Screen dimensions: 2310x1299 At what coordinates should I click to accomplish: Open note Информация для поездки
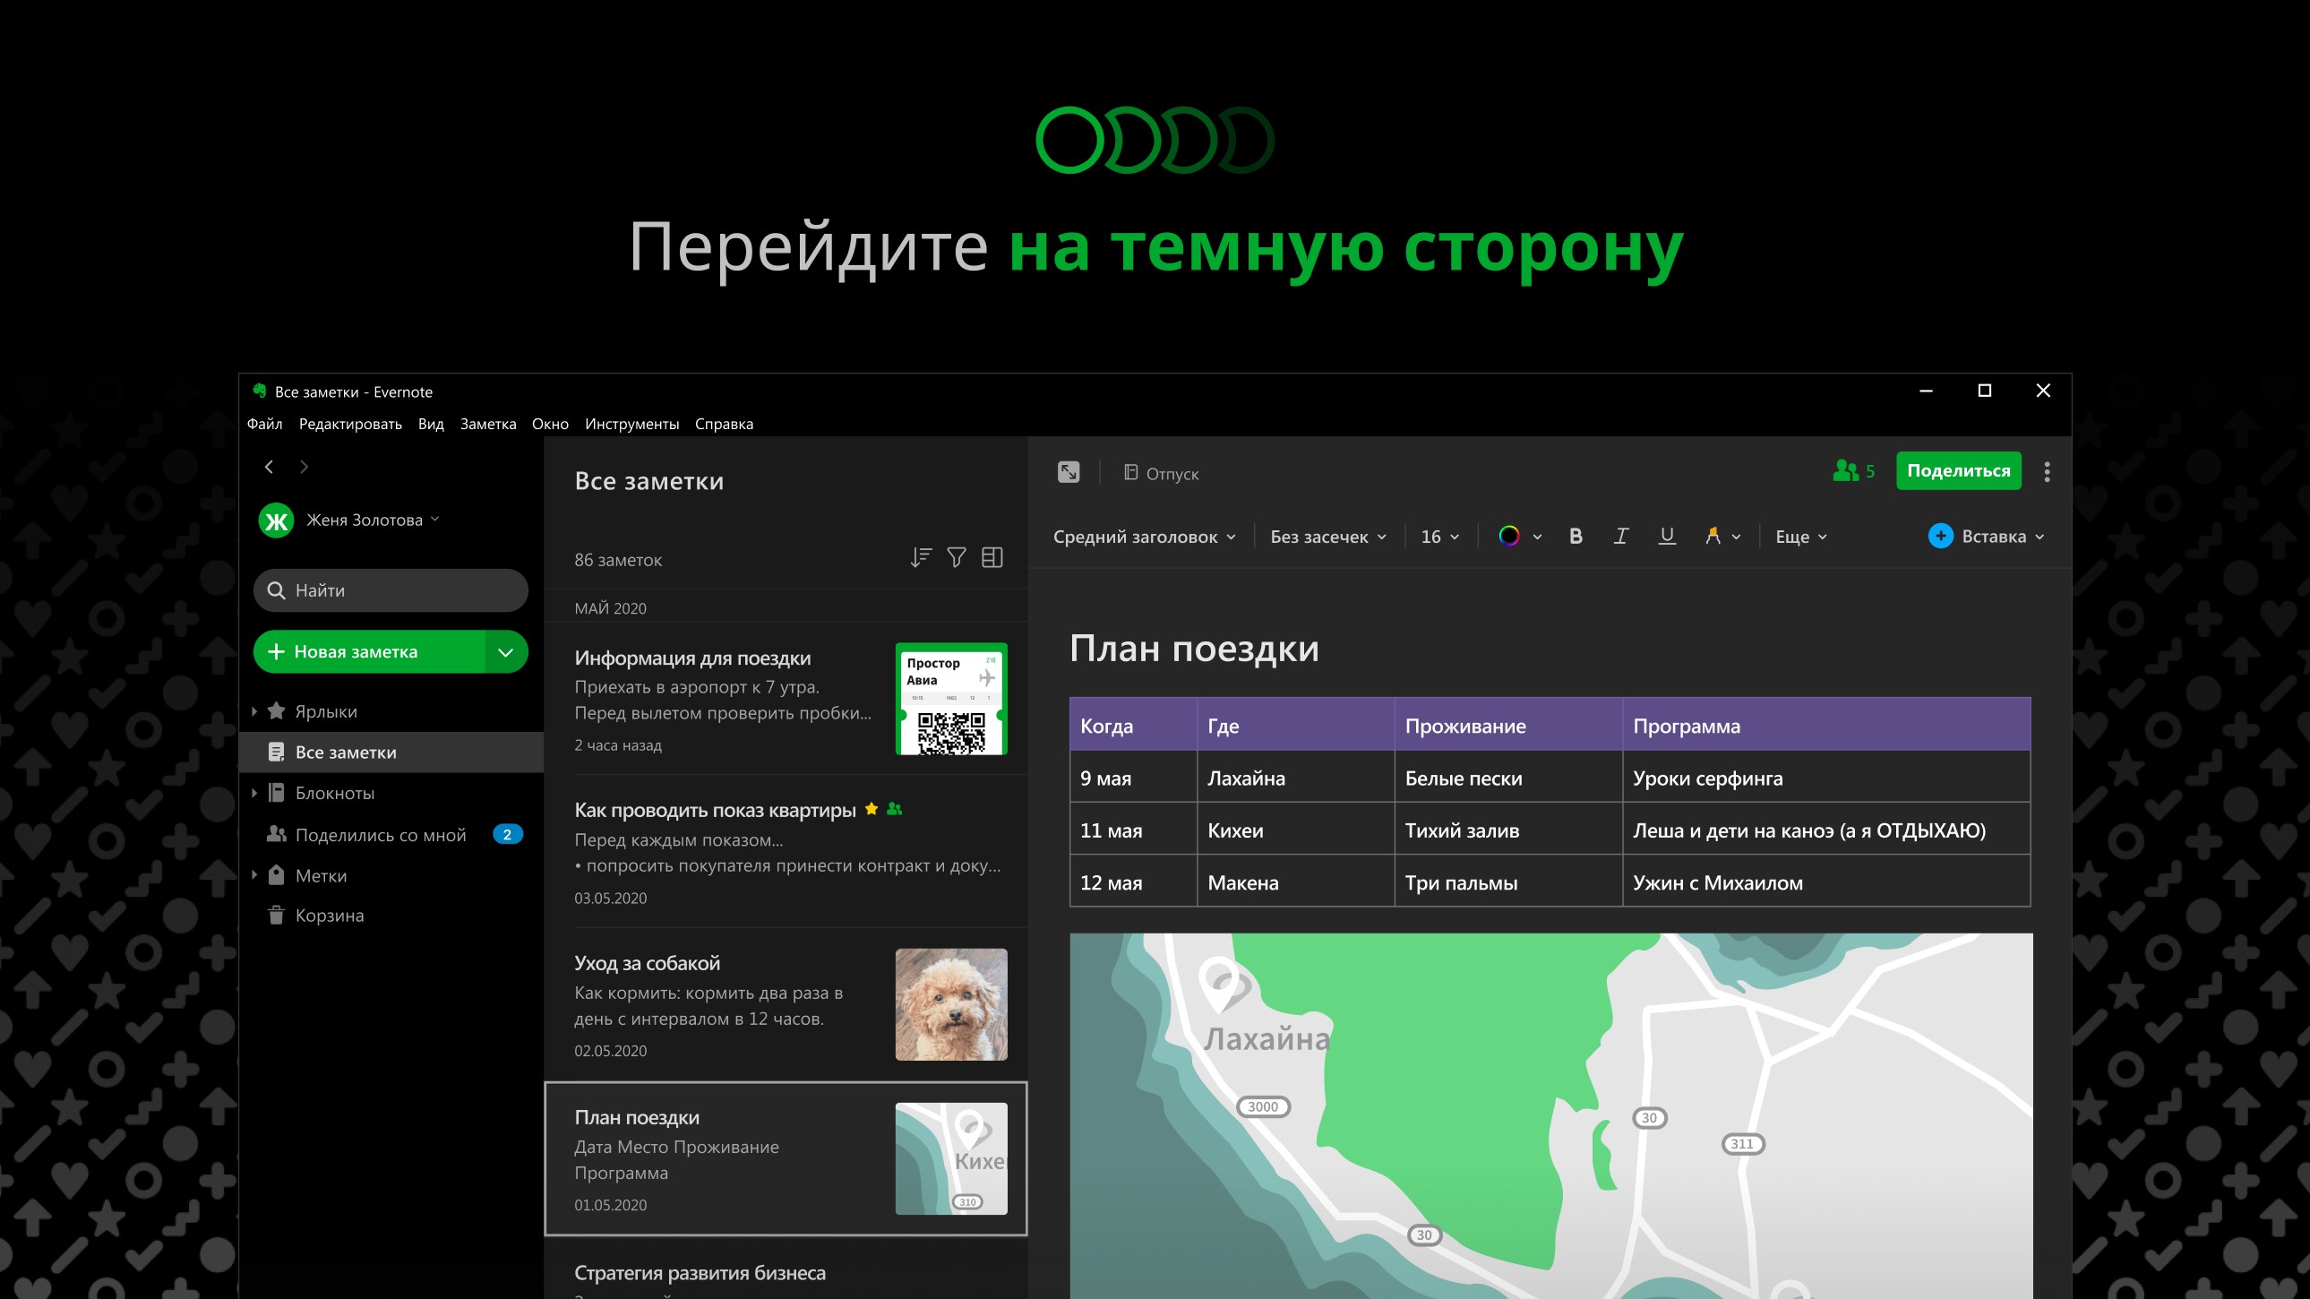(786, 699)
